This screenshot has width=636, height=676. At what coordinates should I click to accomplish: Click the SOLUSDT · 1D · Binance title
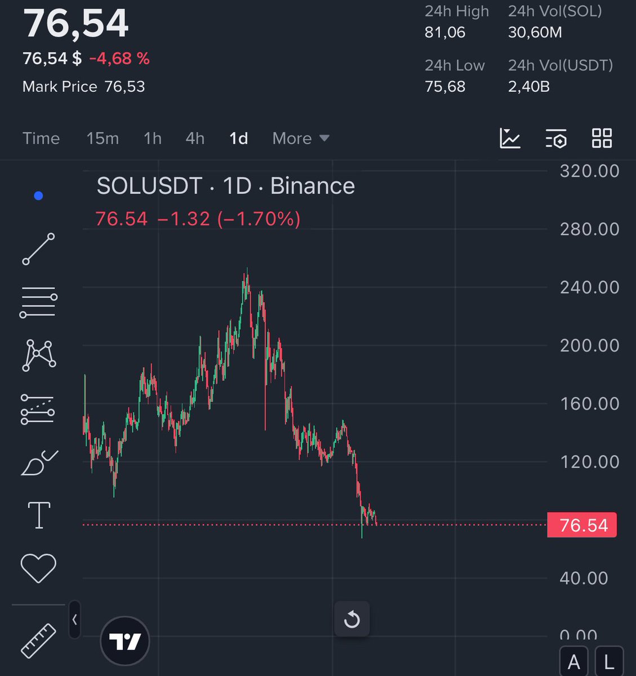click(x=225, y=186)
